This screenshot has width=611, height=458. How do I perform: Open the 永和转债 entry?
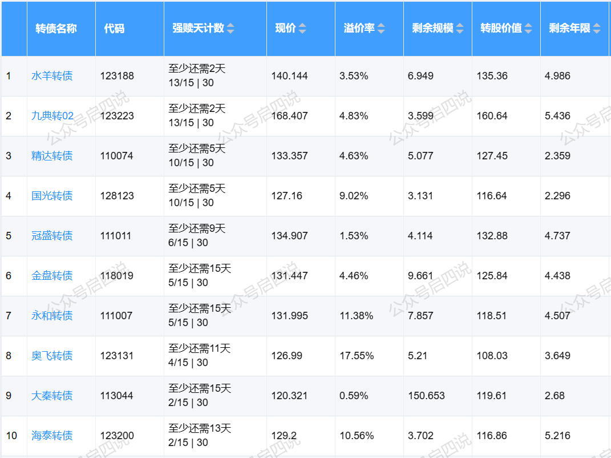coord(52,316)
